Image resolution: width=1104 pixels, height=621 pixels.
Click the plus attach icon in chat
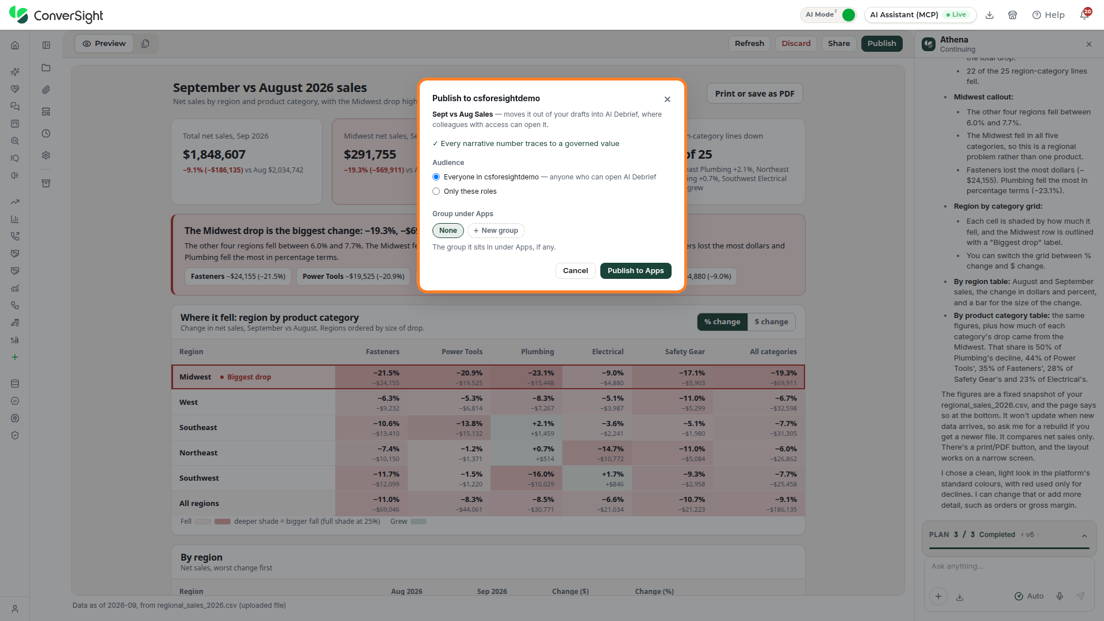(938, 596)
